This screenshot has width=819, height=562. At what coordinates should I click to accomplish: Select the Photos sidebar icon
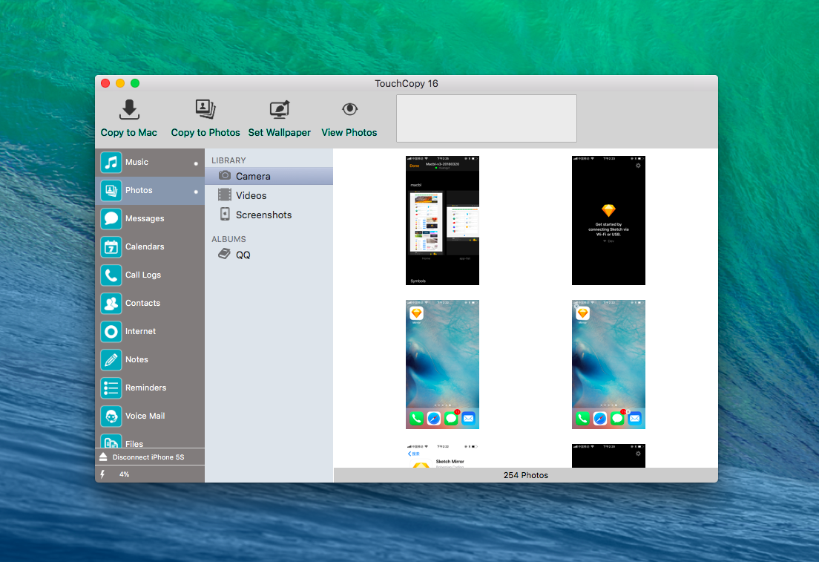click(111, 190)
